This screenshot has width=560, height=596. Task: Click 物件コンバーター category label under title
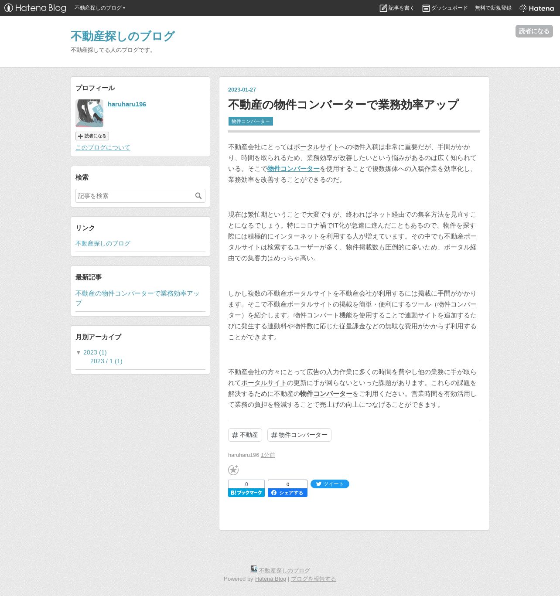(251, 121)
